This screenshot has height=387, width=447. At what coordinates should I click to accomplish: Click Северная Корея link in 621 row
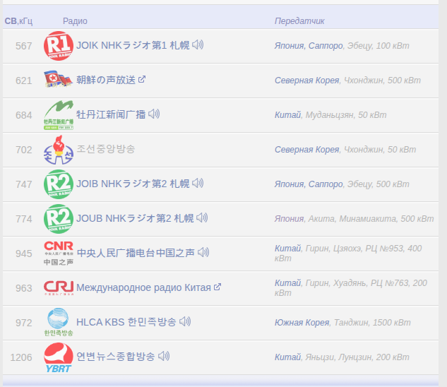tap(306, 81)
